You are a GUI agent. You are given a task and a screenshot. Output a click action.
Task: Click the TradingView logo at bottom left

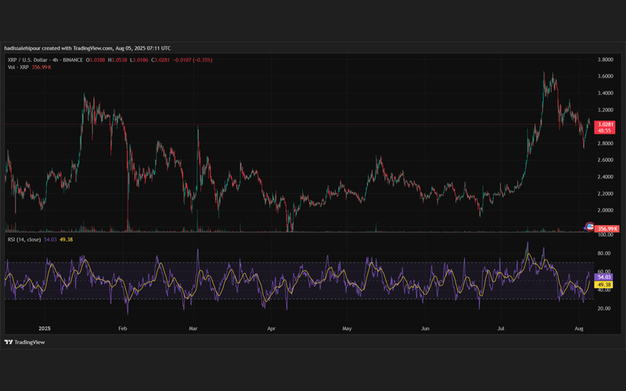(25, 343)
